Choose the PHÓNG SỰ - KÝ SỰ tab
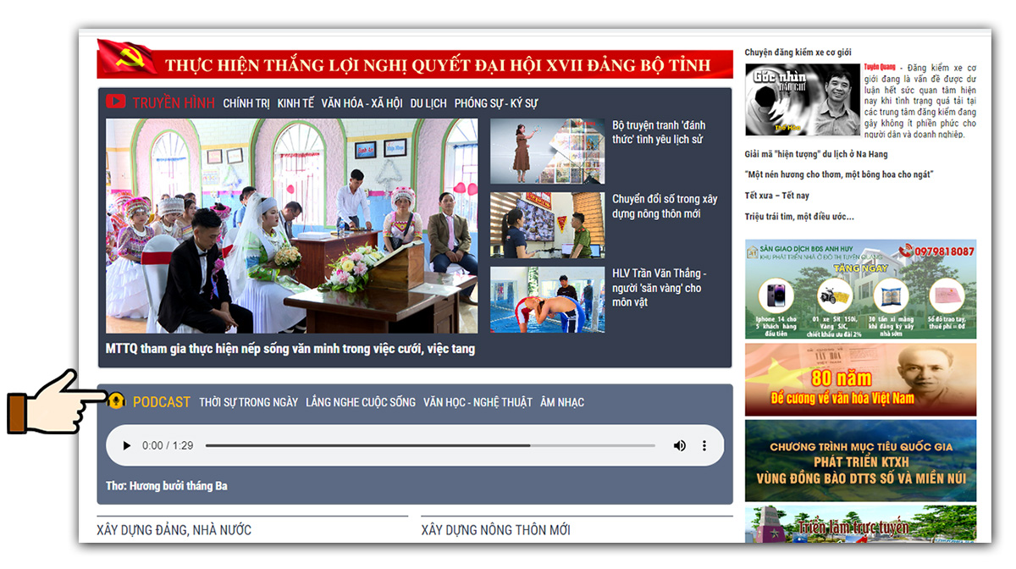This screenshot has height=569, width=1016. pyautogui.click(x=496, y=103)
